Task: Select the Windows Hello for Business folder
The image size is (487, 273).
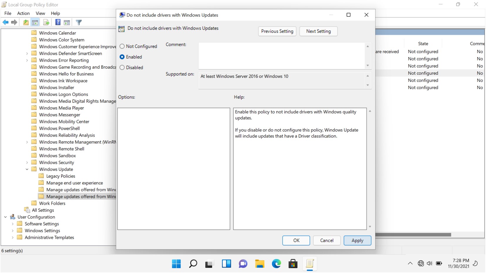Action: (66, 74)
